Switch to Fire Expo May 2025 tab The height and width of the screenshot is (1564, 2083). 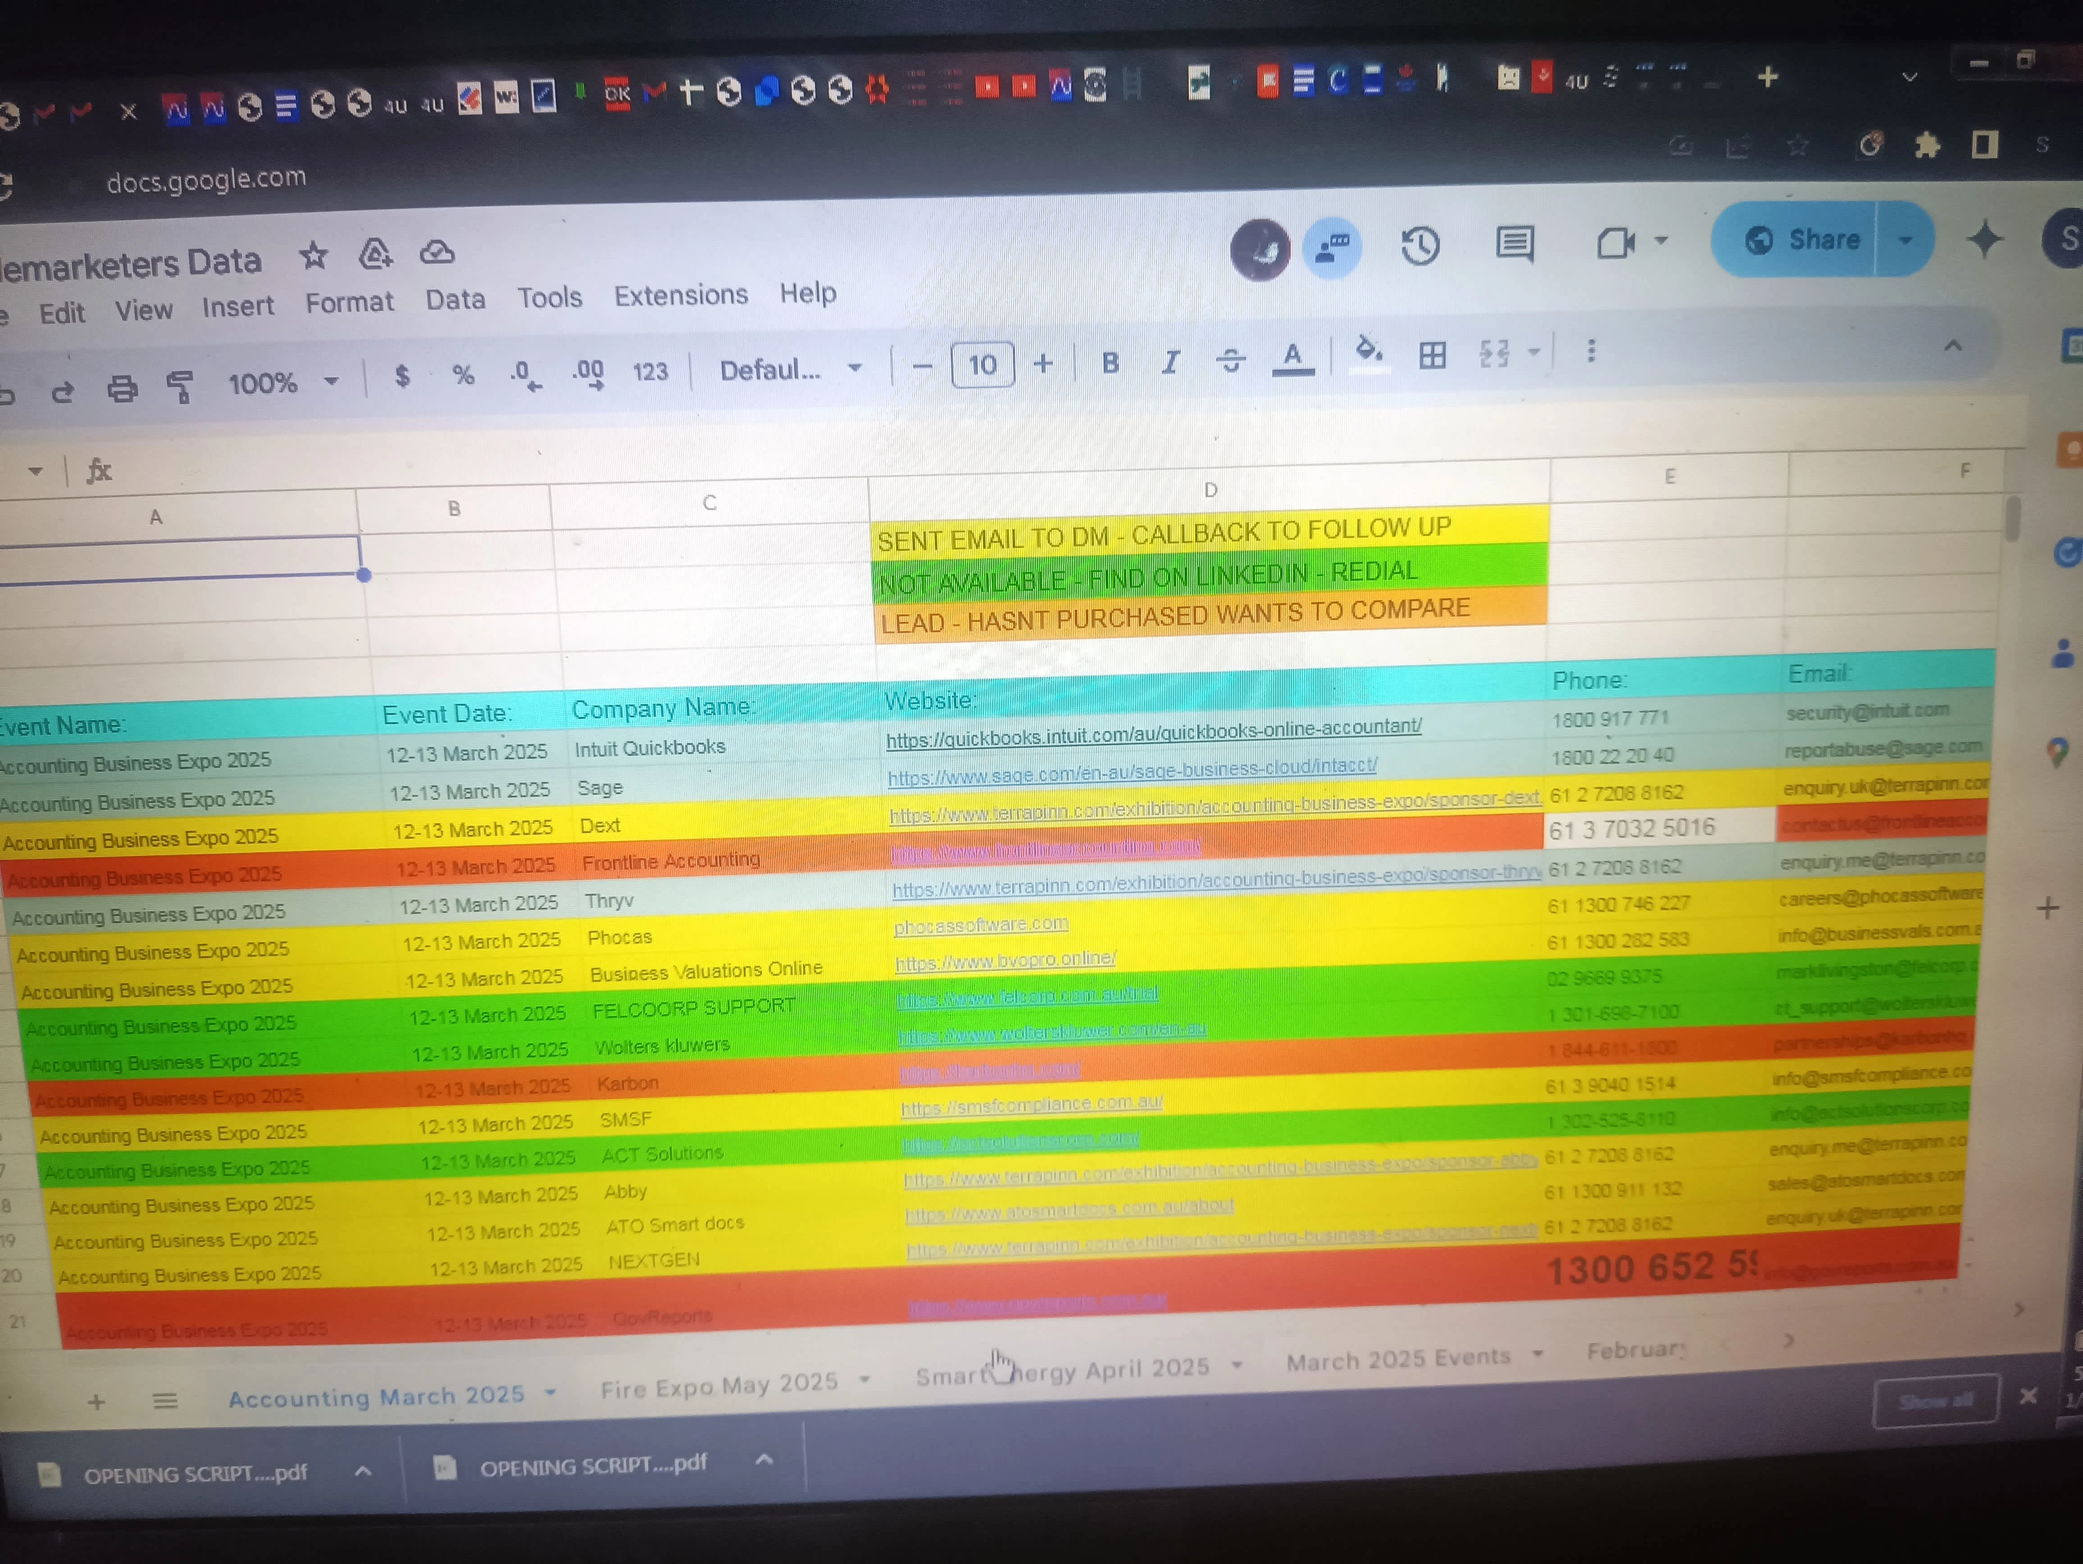[719, 1385]
